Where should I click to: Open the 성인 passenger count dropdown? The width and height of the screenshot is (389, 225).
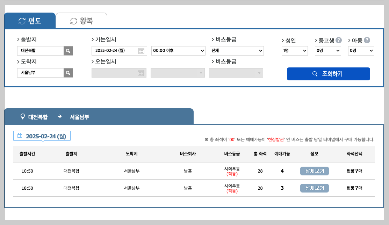294,51
